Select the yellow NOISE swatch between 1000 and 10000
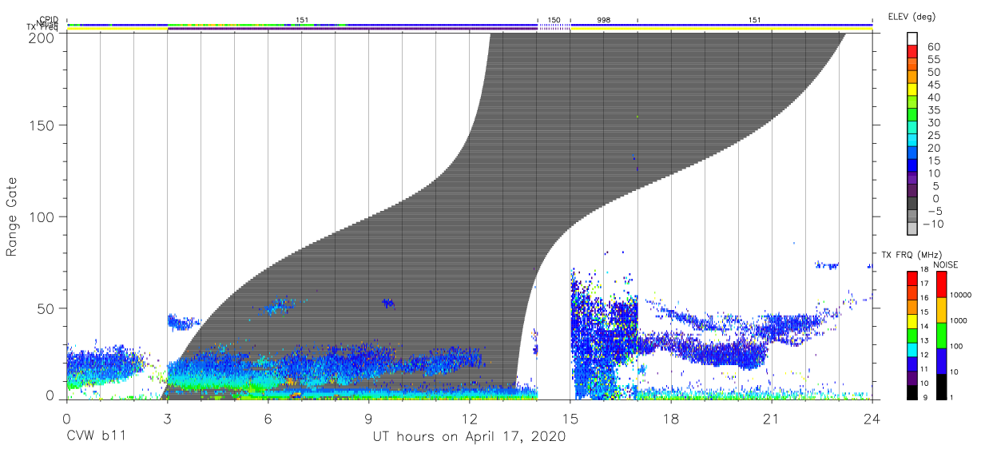 click(x=942, y=308)
